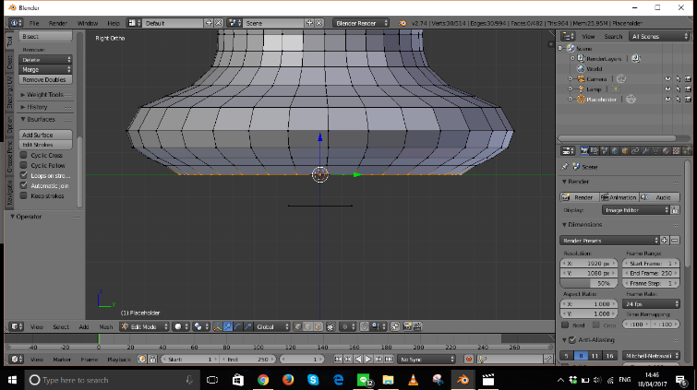Click the resolution 50% percentage slider
The image size is (697, 390).
589,283
